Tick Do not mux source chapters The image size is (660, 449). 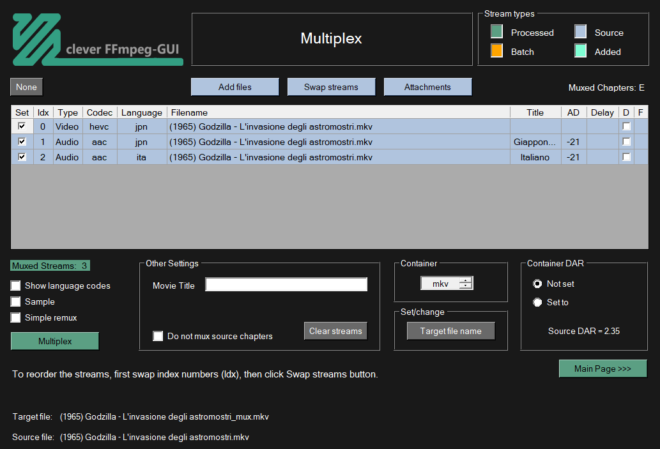[158, 337]
